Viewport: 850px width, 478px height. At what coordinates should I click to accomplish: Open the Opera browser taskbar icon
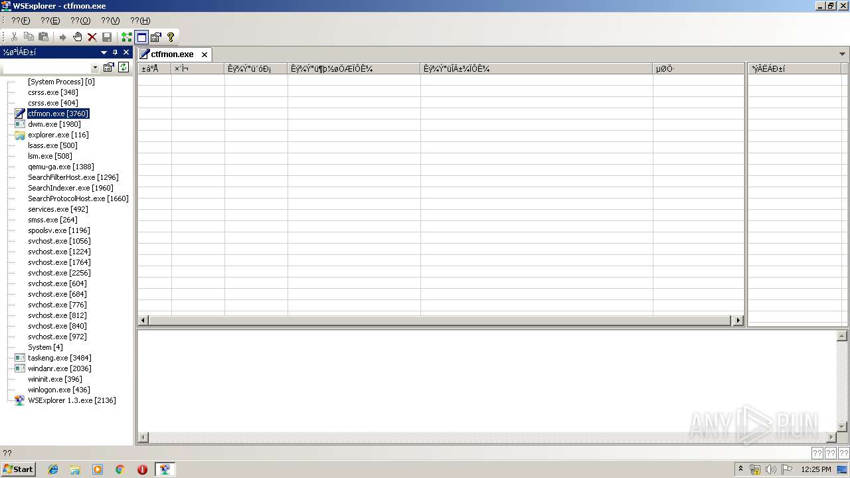click(x=142, y=469)
